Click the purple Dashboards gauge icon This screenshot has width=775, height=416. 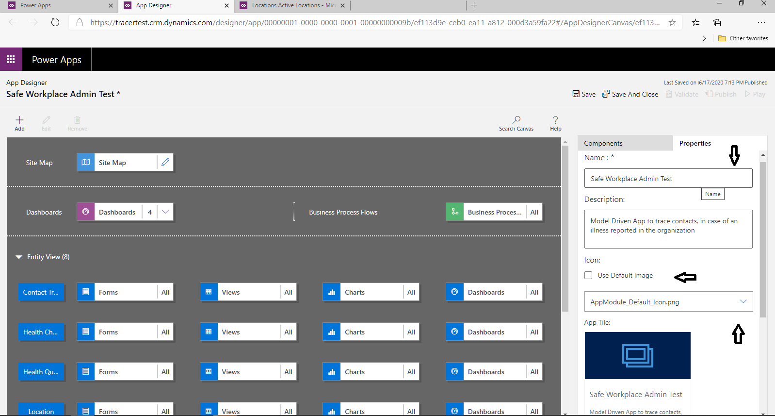86,212
